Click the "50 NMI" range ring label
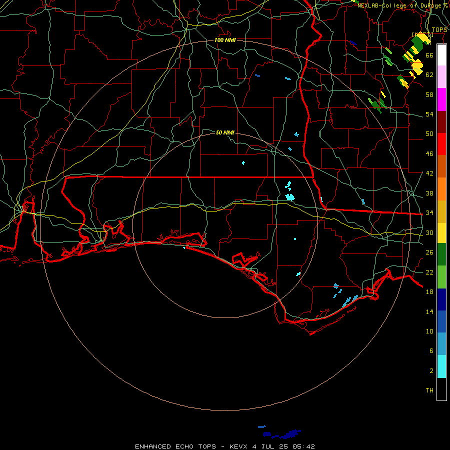Screen dimensions: 450x450 [225, 132]
